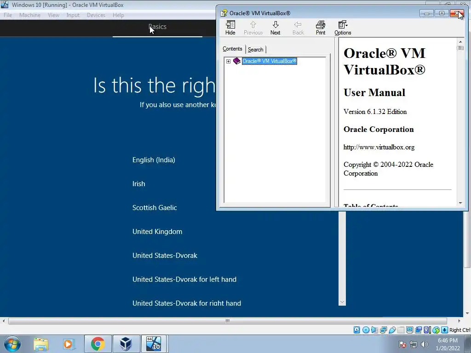The image size is (471, 353).
Task: Click the Next arrow in help toolbar
Action: [275, 28]
